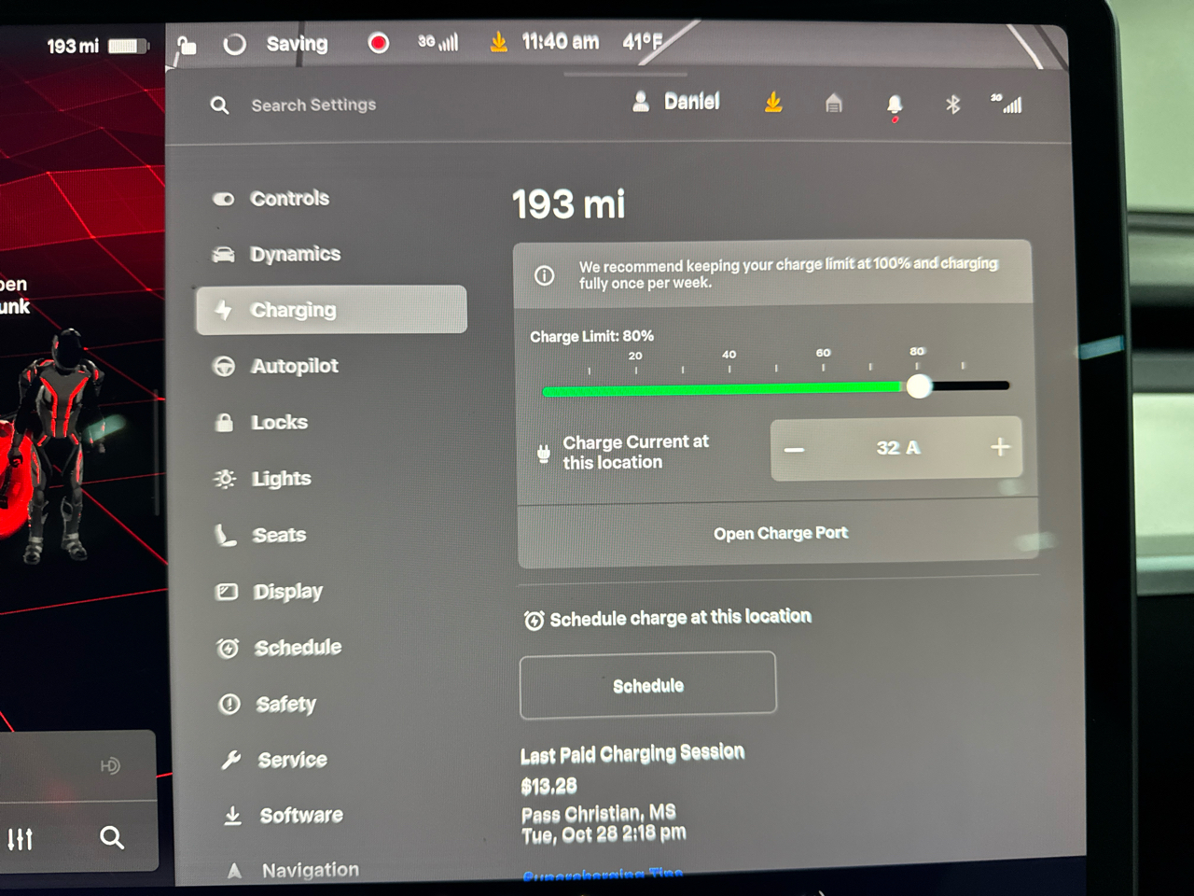
Task: Click the Schedule charging button
Action: 647,686
